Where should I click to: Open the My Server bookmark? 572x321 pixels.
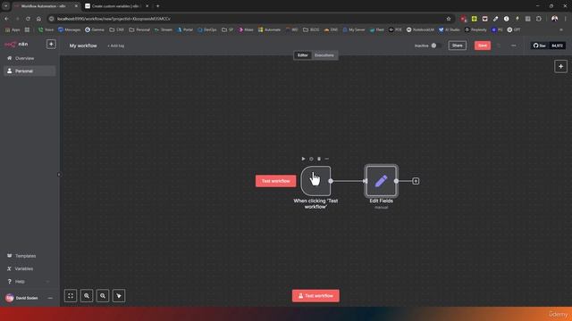click(354, 29)
